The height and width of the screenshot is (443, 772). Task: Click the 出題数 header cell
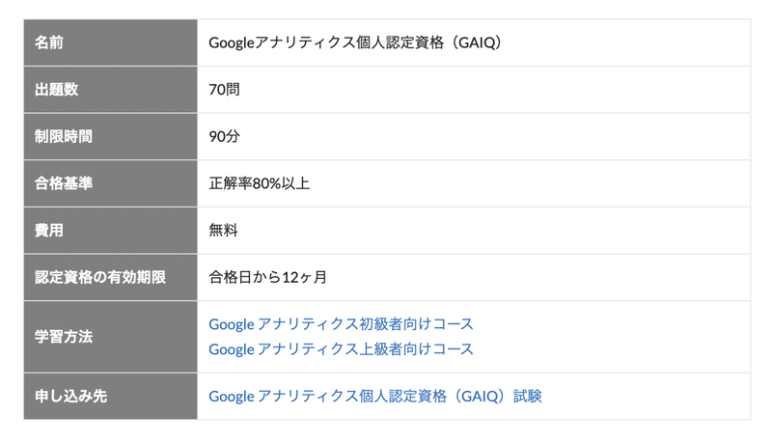click(x=111, y=90)
